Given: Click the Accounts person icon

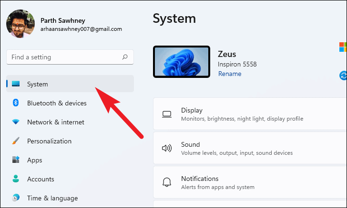Looking at the screenshot, I should (16, 179).
